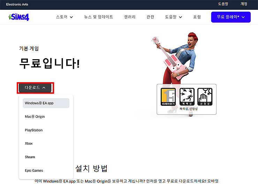Open 도움말 in the top dark bar
Viewport: 258px width, 186px height.
[223, 4]
